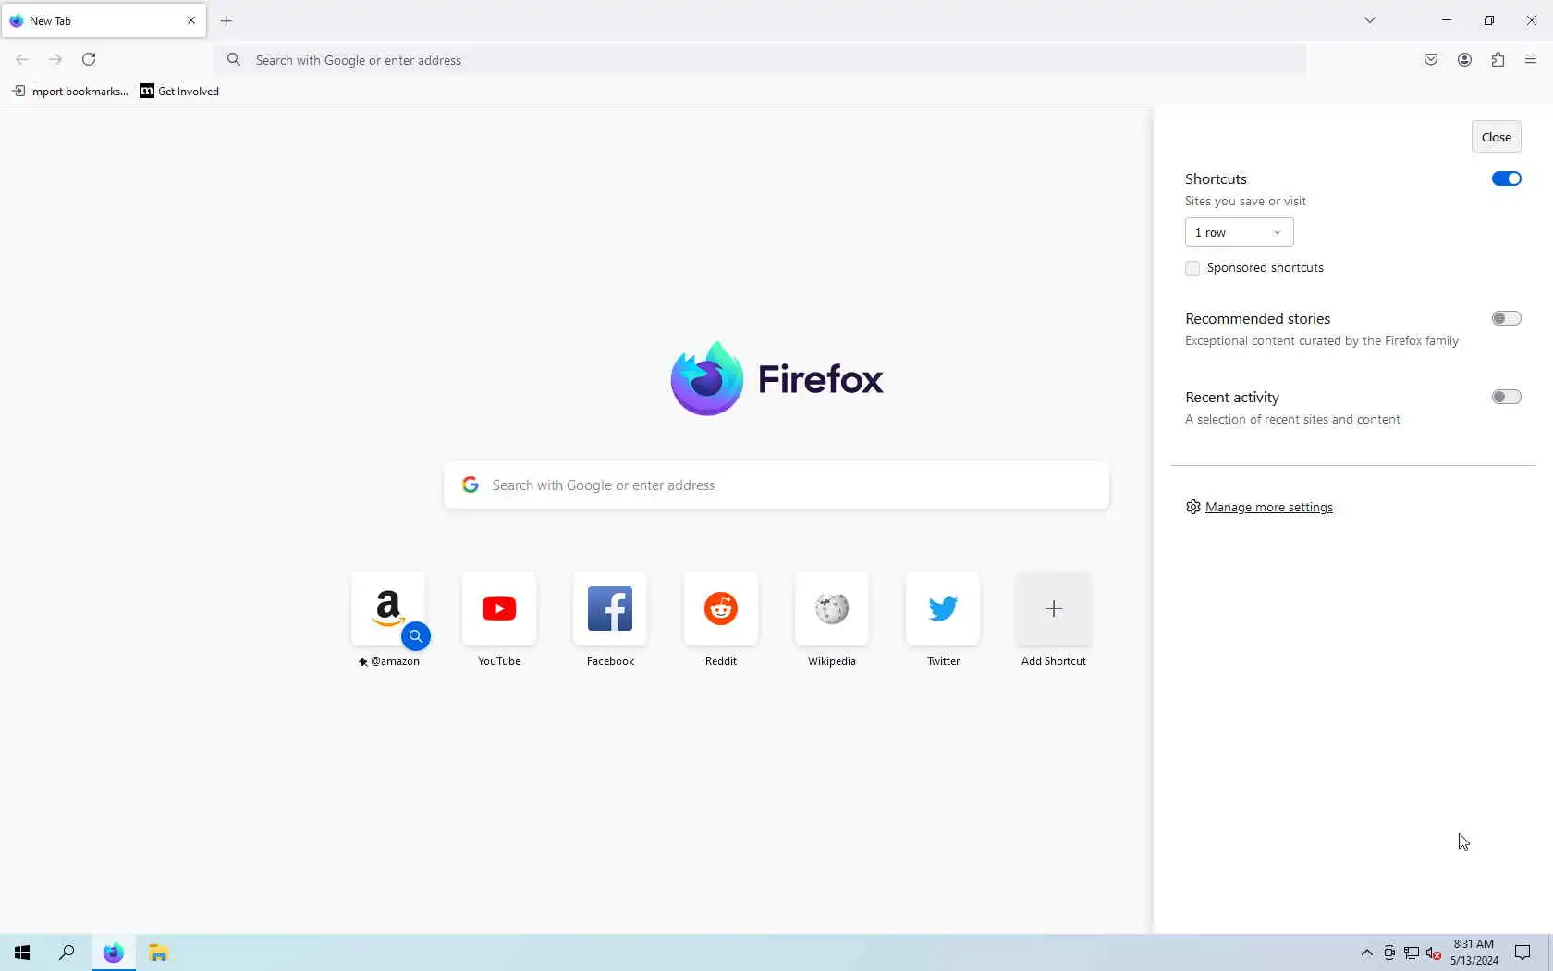This screenshot has width=1553, height=971.
Task: Click the network tray icon
Action: click(1412, 953)
